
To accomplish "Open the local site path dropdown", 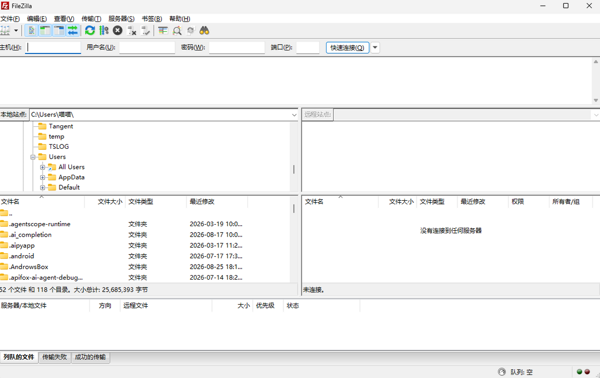I will tap(294, 115).
